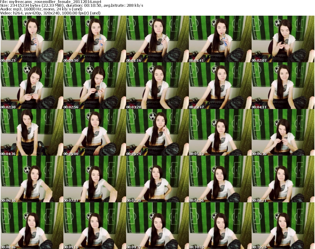Pick the preview frame at 00:04:36
315x249 pixels.
click(32, 132)
